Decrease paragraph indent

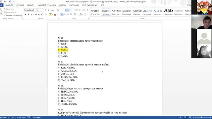coord(77,10)
